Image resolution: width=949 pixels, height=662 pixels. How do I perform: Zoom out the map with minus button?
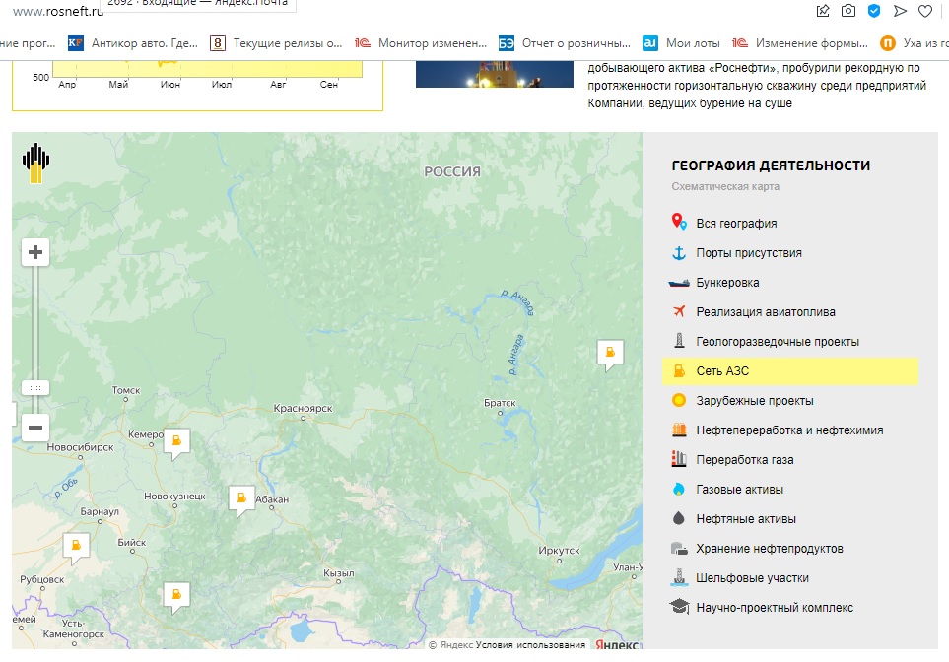(35, 428)
